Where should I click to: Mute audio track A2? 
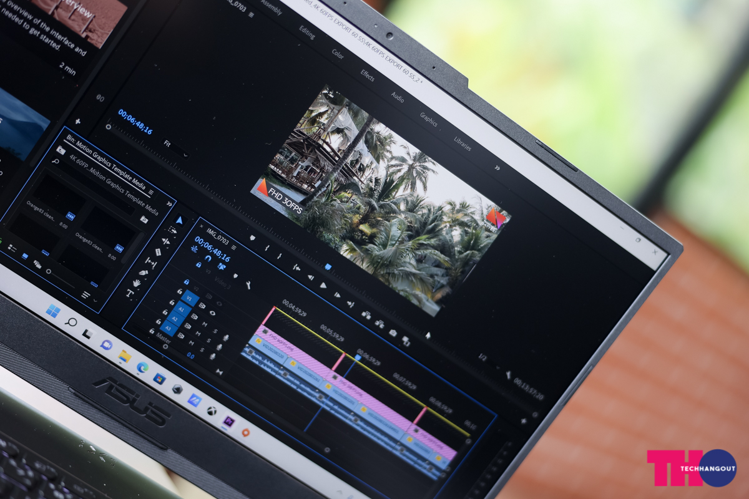(197, 333)
